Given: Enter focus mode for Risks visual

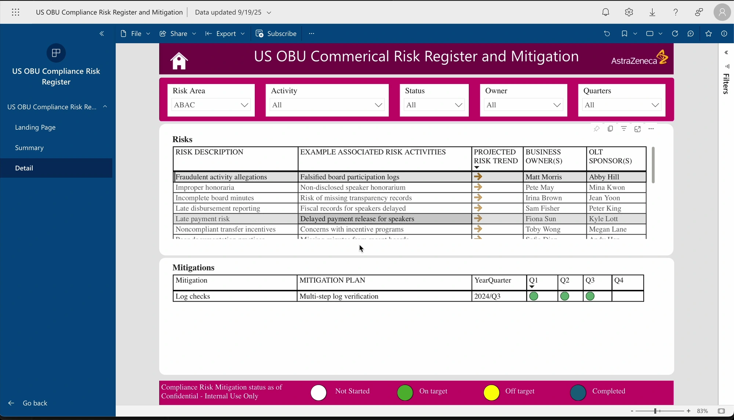Looking at the screenshot, I should pos(637,129).
